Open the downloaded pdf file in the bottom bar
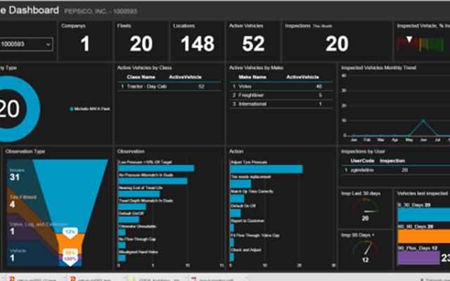 click(x=216, y=279)
